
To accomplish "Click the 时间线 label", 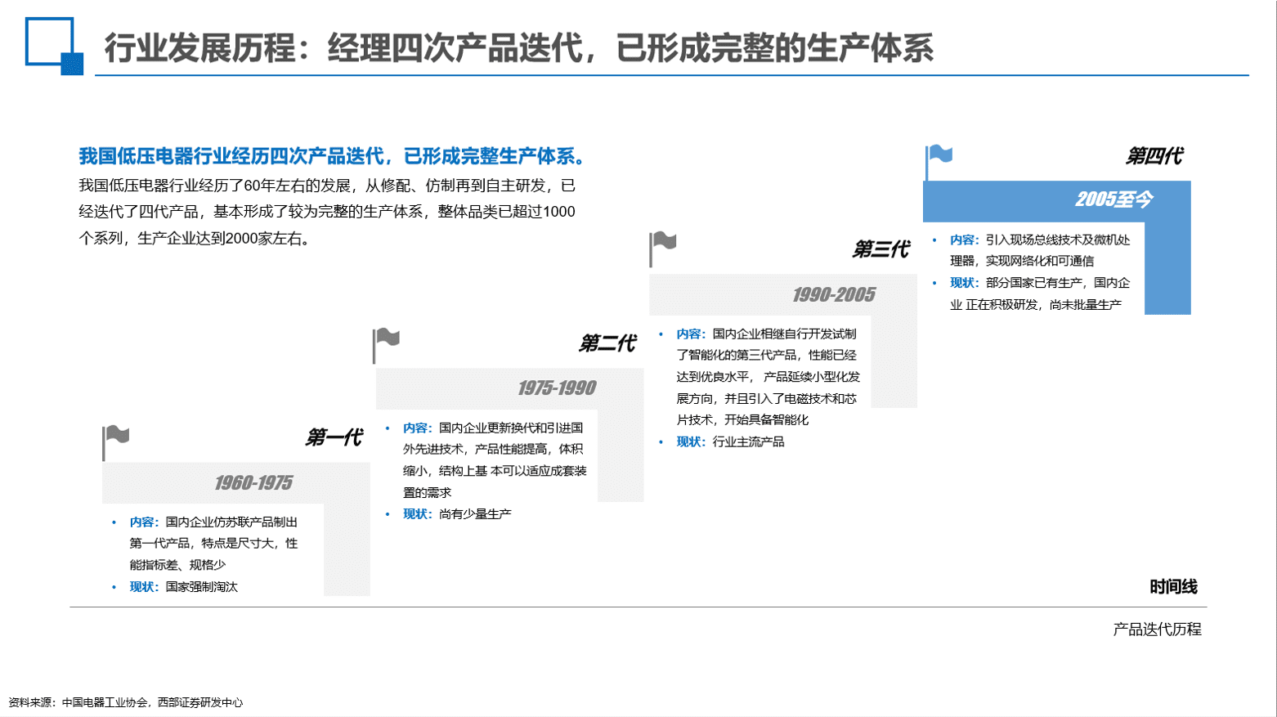I will [x=1173, y=587].
